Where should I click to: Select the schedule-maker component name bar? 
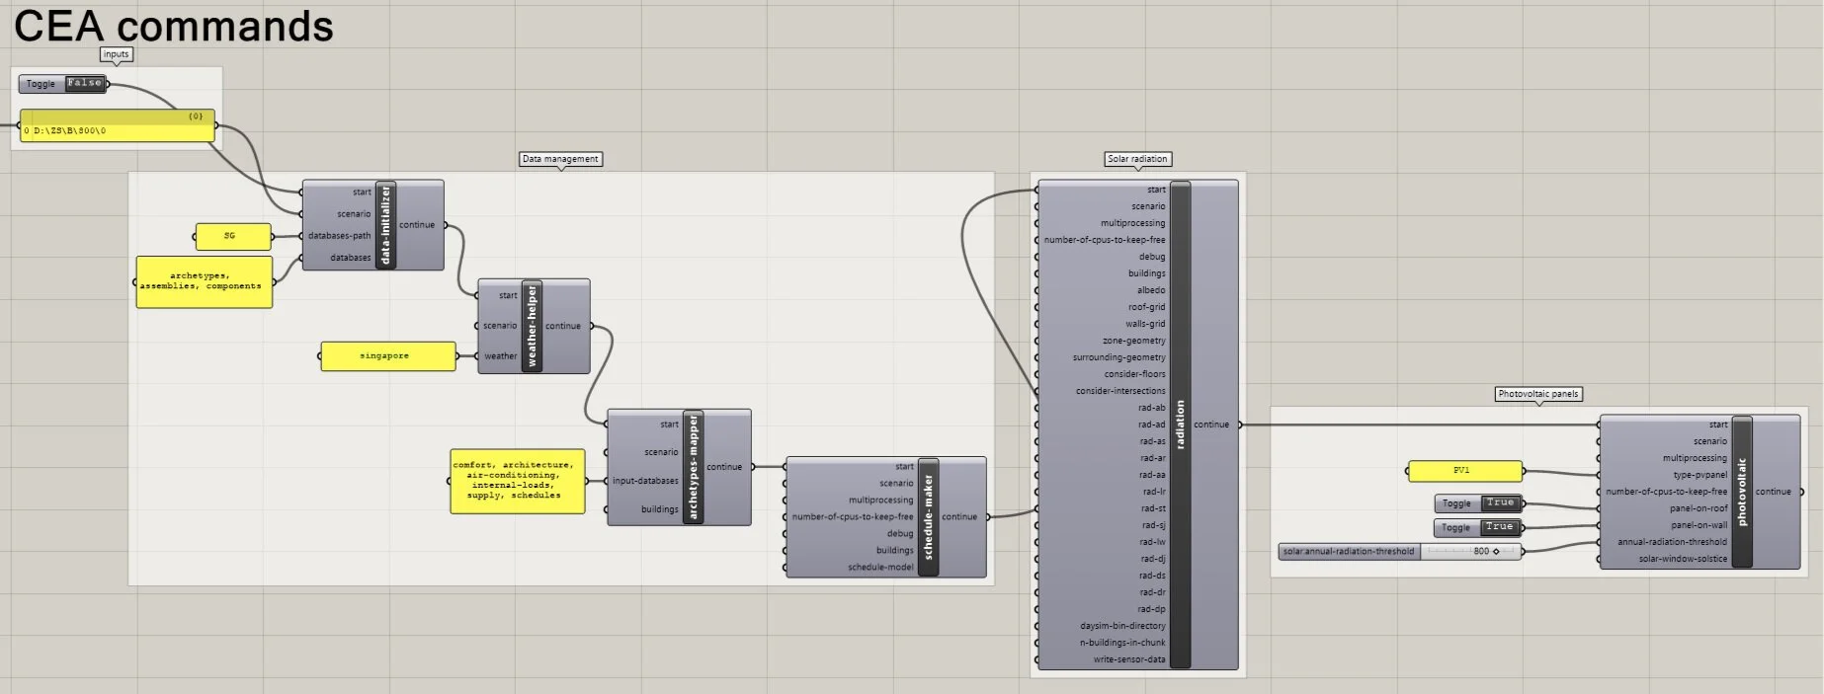coord(928,516)
